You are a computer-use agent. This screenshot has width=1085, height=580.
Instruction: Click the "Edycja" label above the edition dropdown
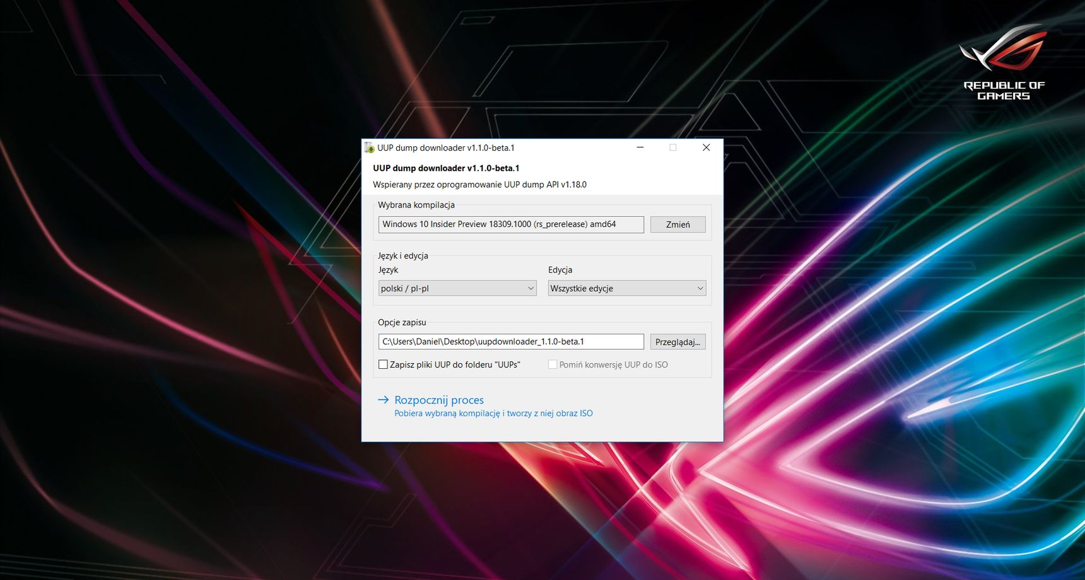[x=560, y=270]
